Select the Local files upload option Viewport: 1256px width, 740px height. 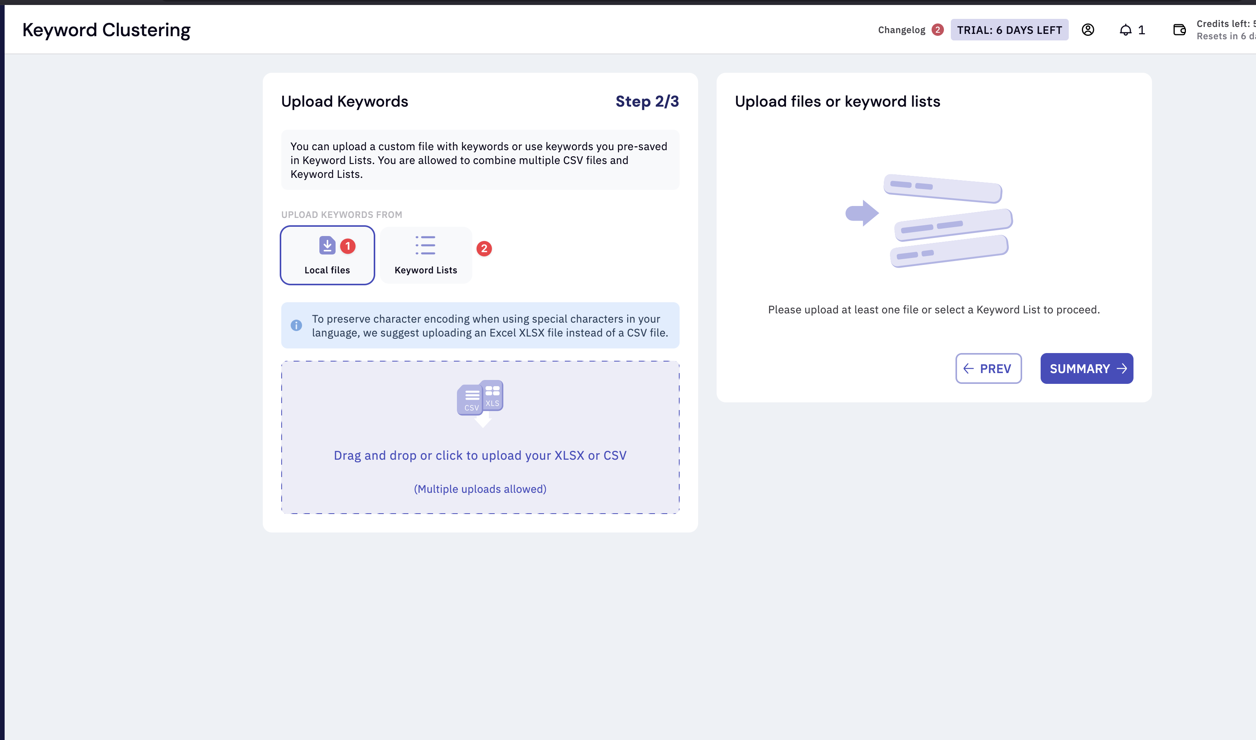click(327, 269)
